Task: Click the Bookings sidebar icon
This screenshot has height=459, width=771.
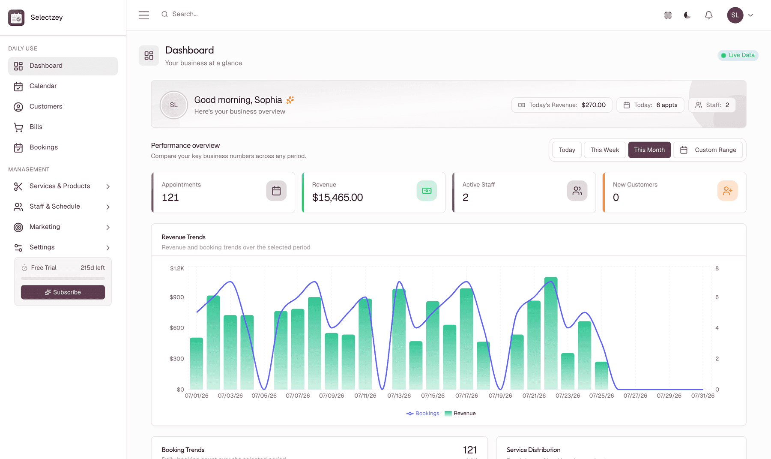Action: click(18, 148)
